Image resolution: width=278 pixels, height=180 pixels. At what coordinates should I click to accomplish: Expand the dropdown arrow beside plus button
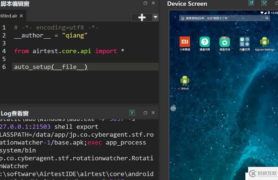click(156, 17)
